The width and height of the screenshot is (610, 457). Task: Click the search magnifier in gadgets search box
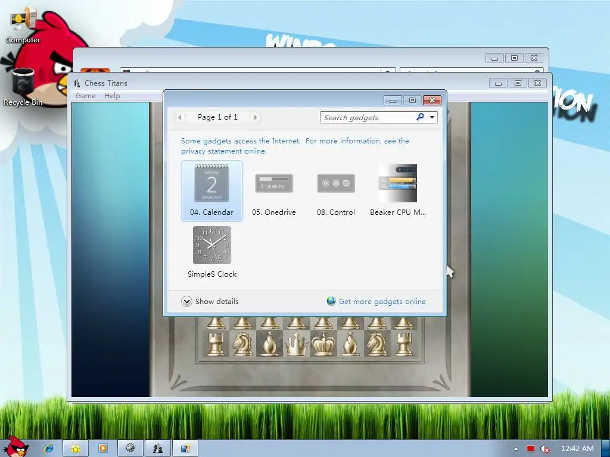point(420,117)
